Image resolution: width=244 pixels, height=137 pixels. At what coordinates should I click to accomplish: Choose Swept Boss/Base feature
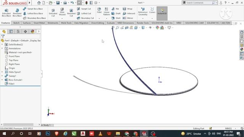[33, 9]
